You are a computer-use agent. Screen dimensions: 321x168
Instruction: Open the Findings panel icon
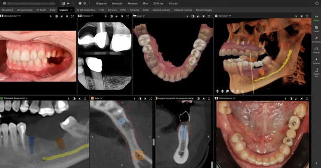click(x=316, y=49)
